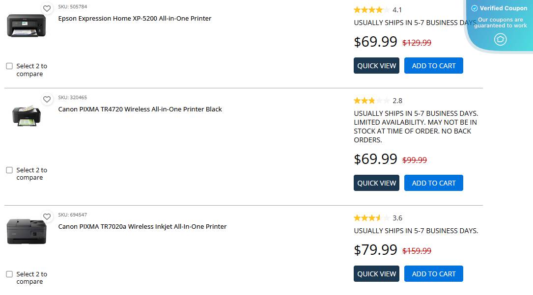Check compare box for Epson XP-5200

pyautogui.click(x=9, y=65)
